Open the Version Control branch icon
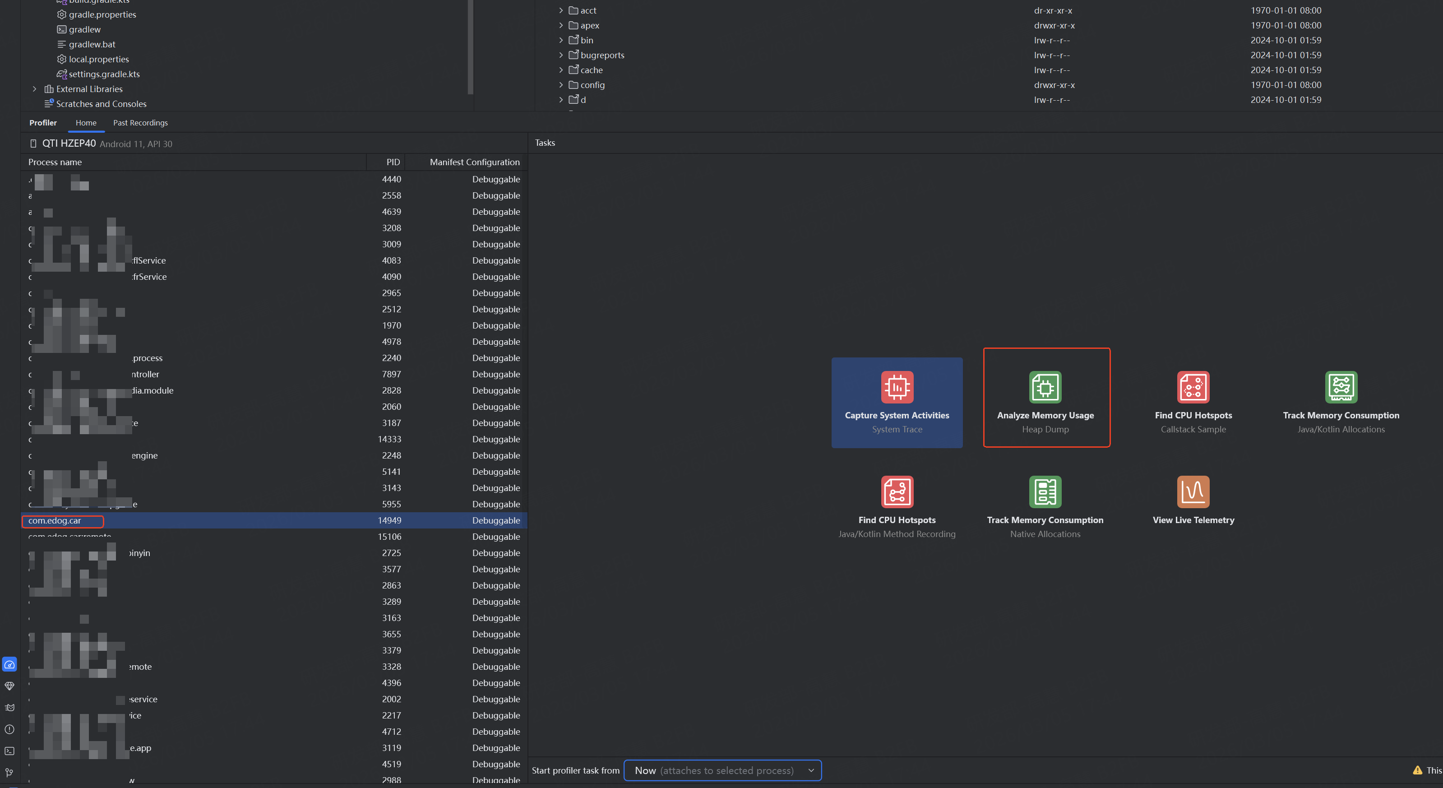Screen dimensions: 1443x788 9,772
